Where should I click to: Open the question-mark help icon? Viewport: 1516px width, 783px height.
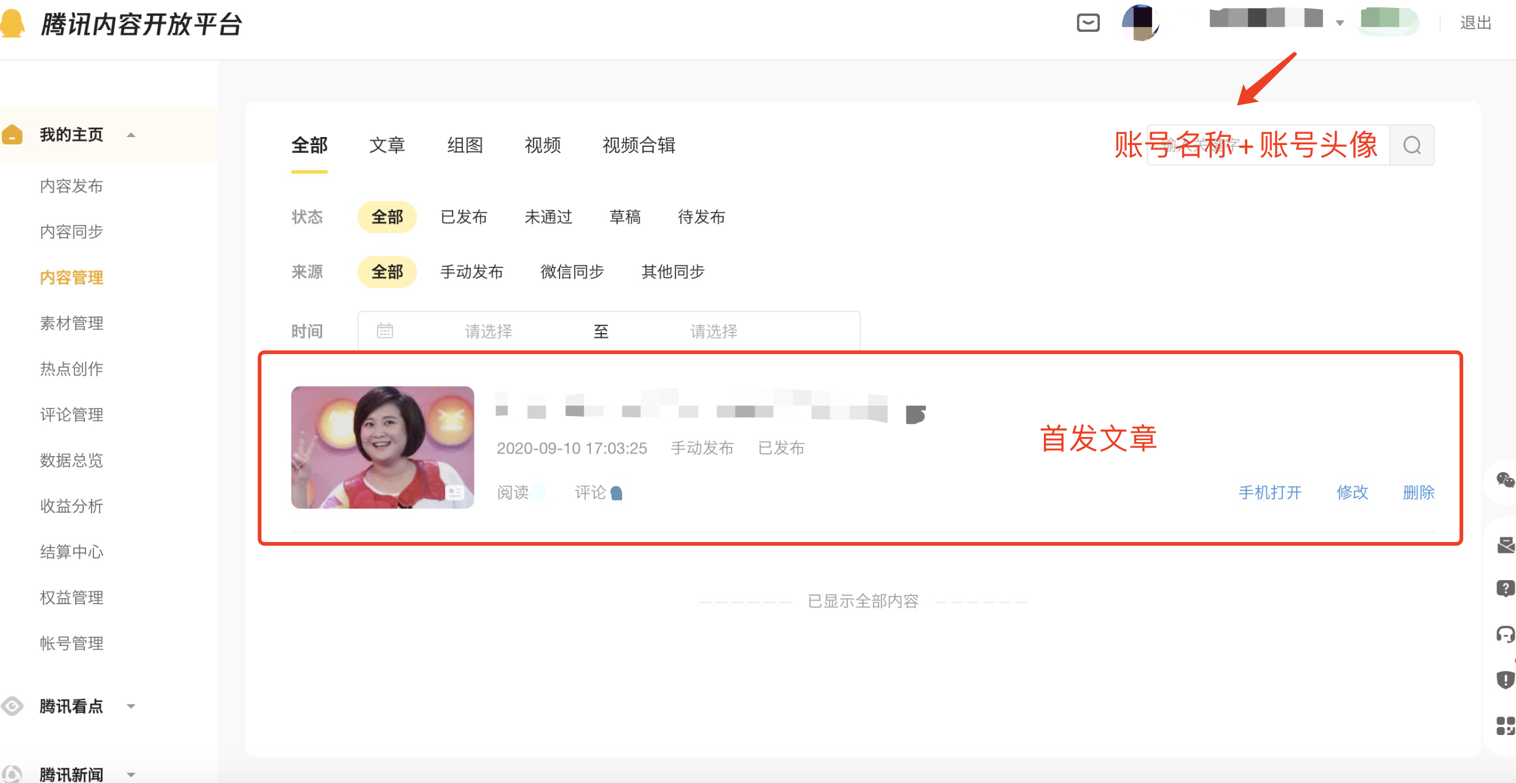coord(1506,588)
